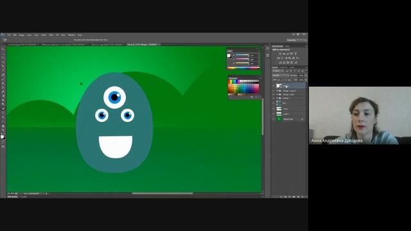Select the Background layer row
This screenshot has width=411, height=231.
288,119
